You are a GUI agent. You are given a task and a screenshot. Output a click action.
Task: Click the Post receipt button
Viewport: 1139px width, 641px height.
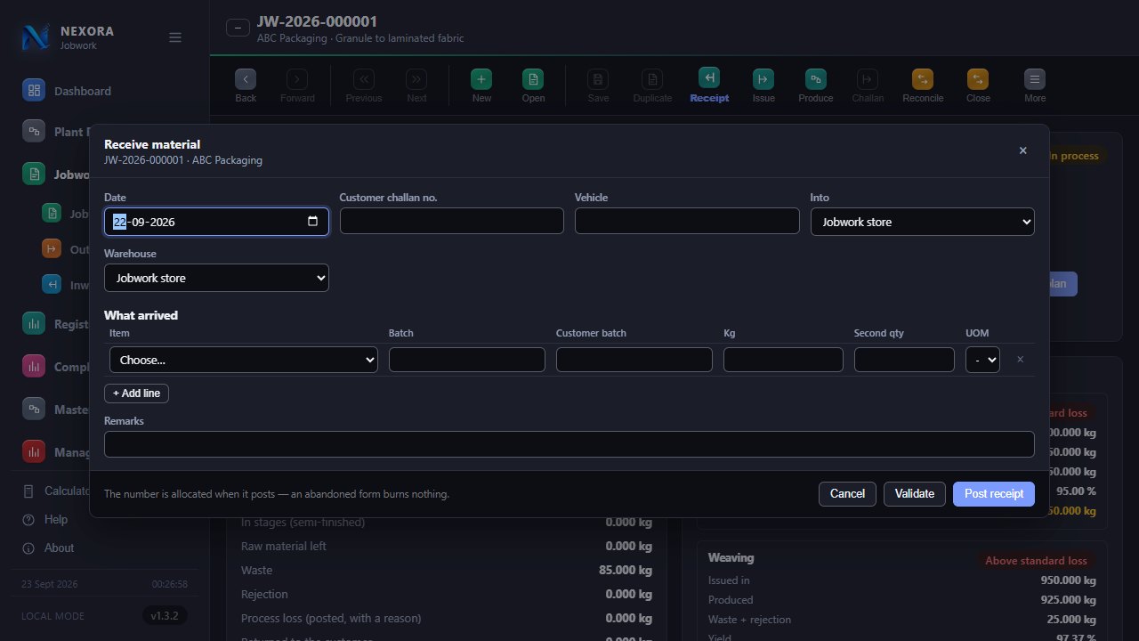click(994, 494)
